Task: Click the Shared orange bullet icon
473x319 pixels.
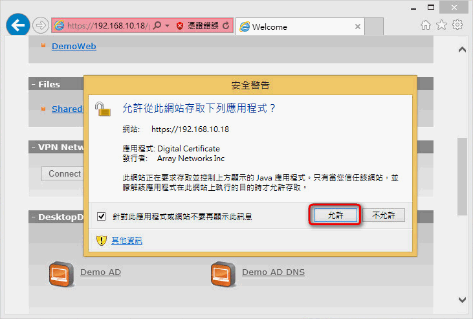Action: [x=43, y=108]
